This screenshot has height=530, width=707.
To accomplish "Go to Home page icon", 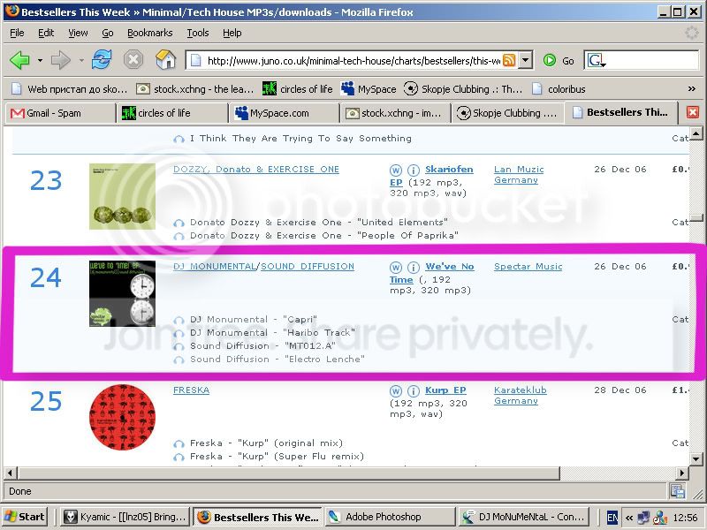I will 165,60.
